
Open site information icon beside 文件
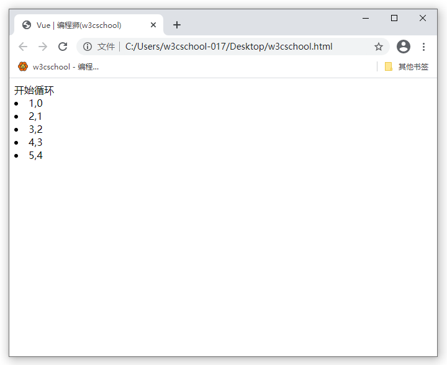(88, 47)
